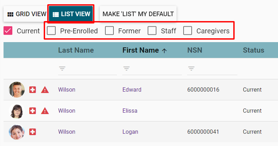
Task: Click the Last Name filter icon
Action: pyautogui.click(x=62, y=68)
